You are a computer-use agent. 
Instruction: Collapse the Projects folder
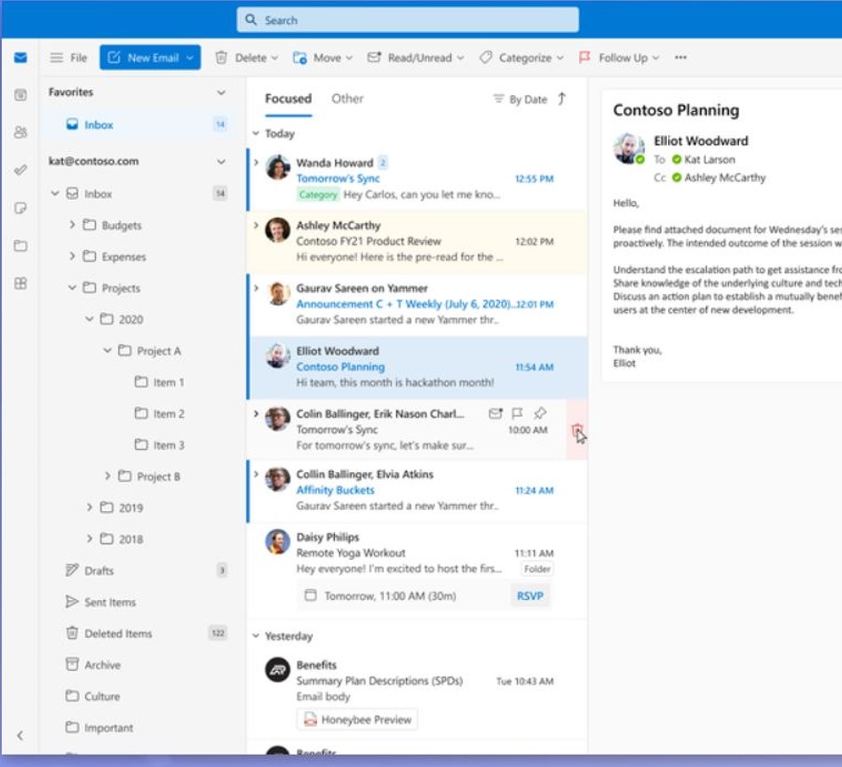(72, 288)
